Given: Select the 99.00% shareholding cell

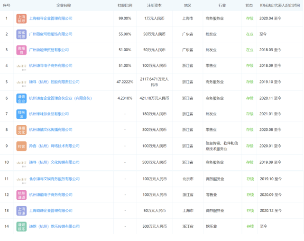Looking at the screenshot, I should (x=125, y=19).
